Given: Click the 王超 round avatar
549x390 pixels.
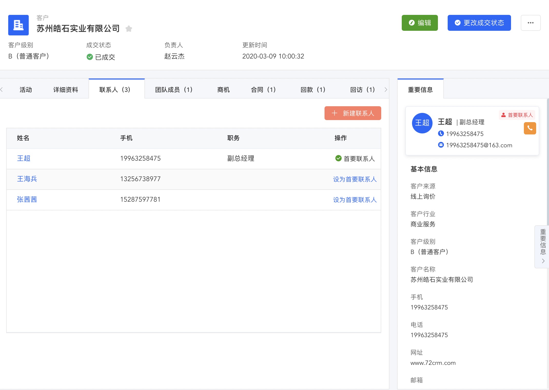Looking at the screenshot, I should click(422, 123).
